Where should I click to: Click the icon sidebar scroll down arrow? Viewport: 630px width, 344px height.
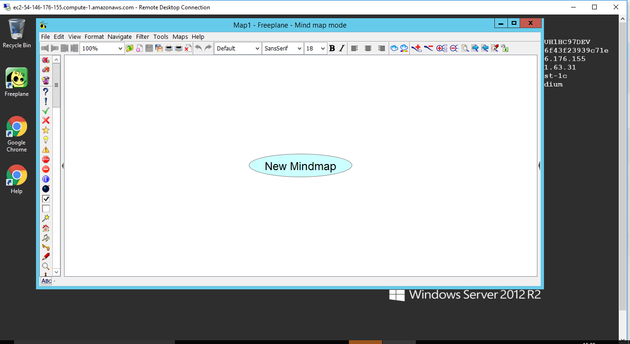57,272
